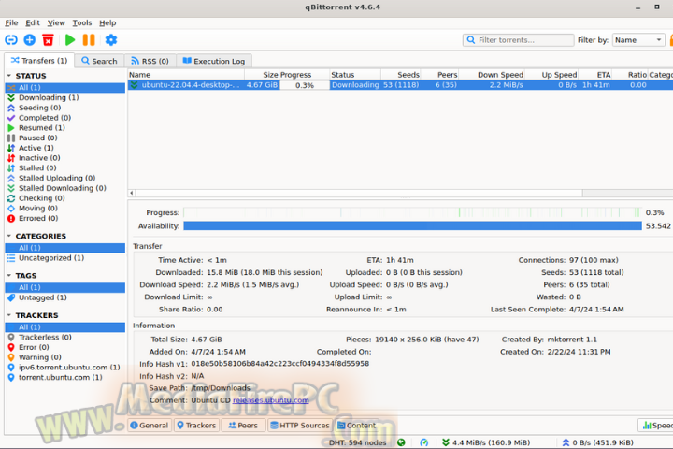This screenshot has height=449, width=673.
Task: Select All (1) under STATUS
Action: [x=65, y=87]
